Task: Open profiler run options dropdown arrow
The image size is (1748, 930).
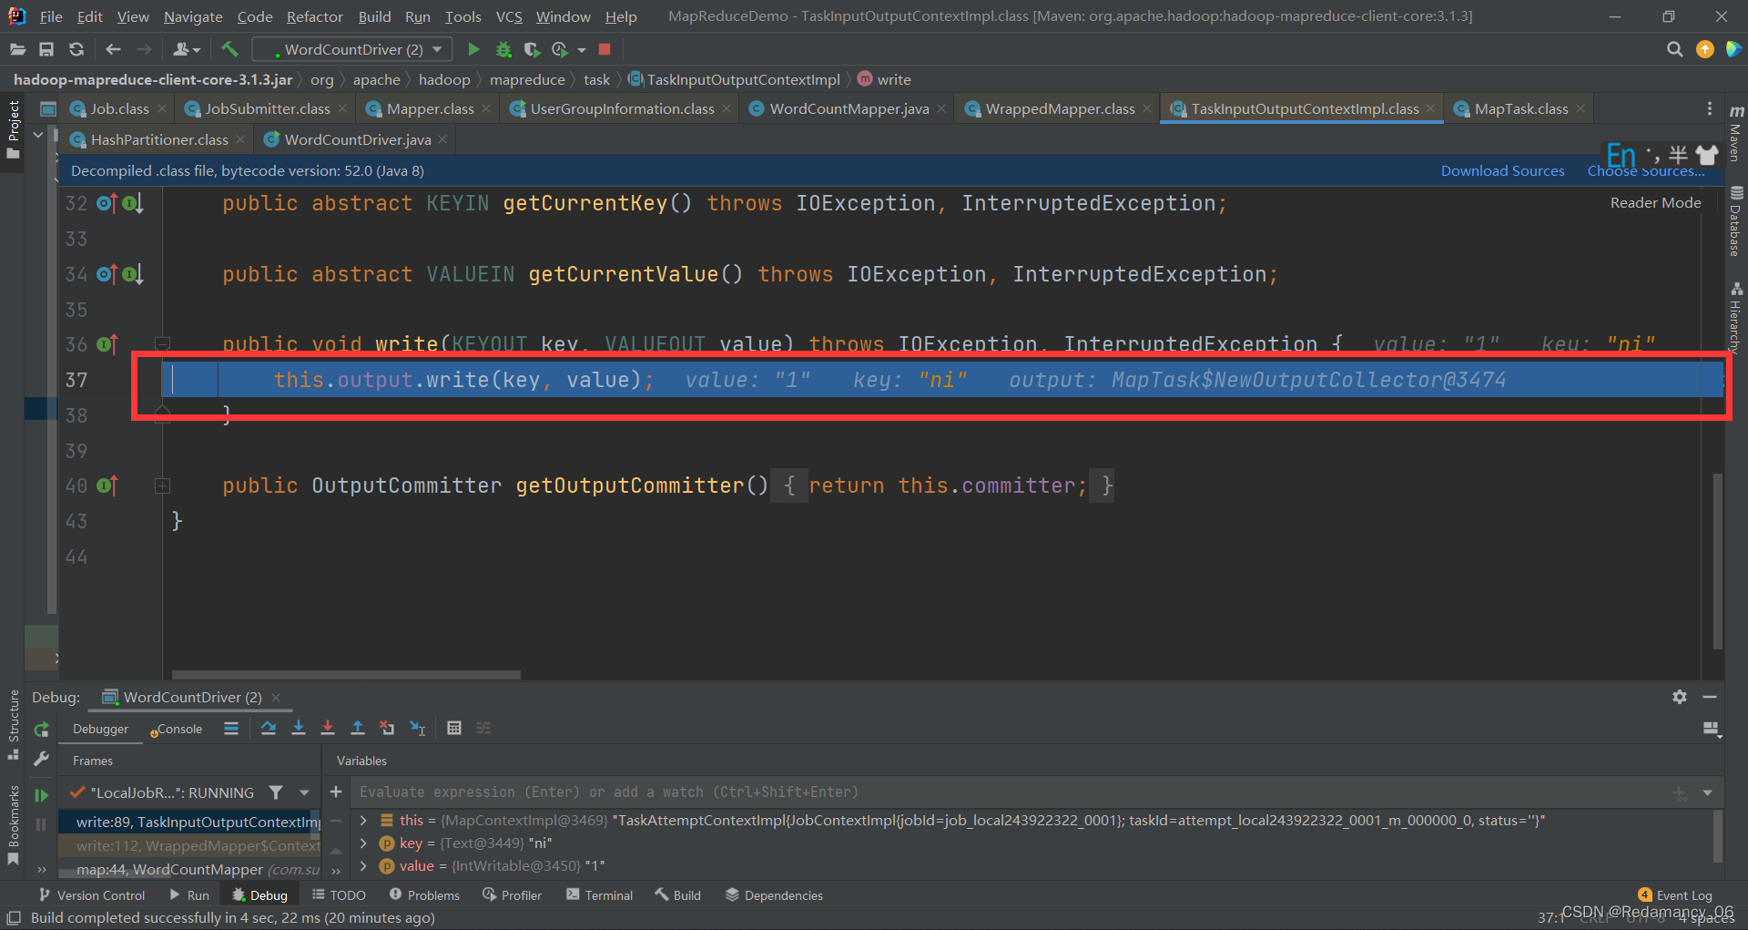Action: coord(581,49)
